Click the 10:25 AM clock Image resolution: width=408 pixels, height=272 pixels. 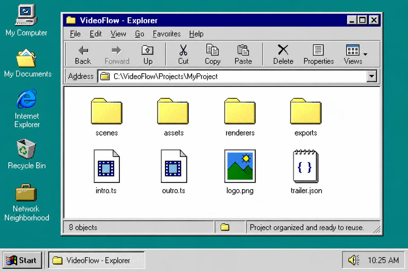pyautogui.click(x=383, y=260)
